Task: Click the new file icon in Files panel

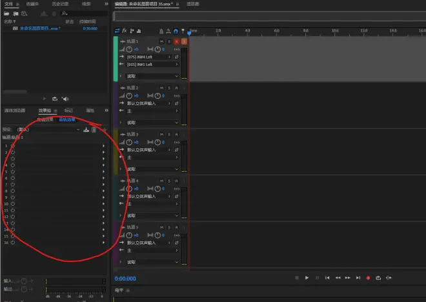Action: tap(24, 14)
